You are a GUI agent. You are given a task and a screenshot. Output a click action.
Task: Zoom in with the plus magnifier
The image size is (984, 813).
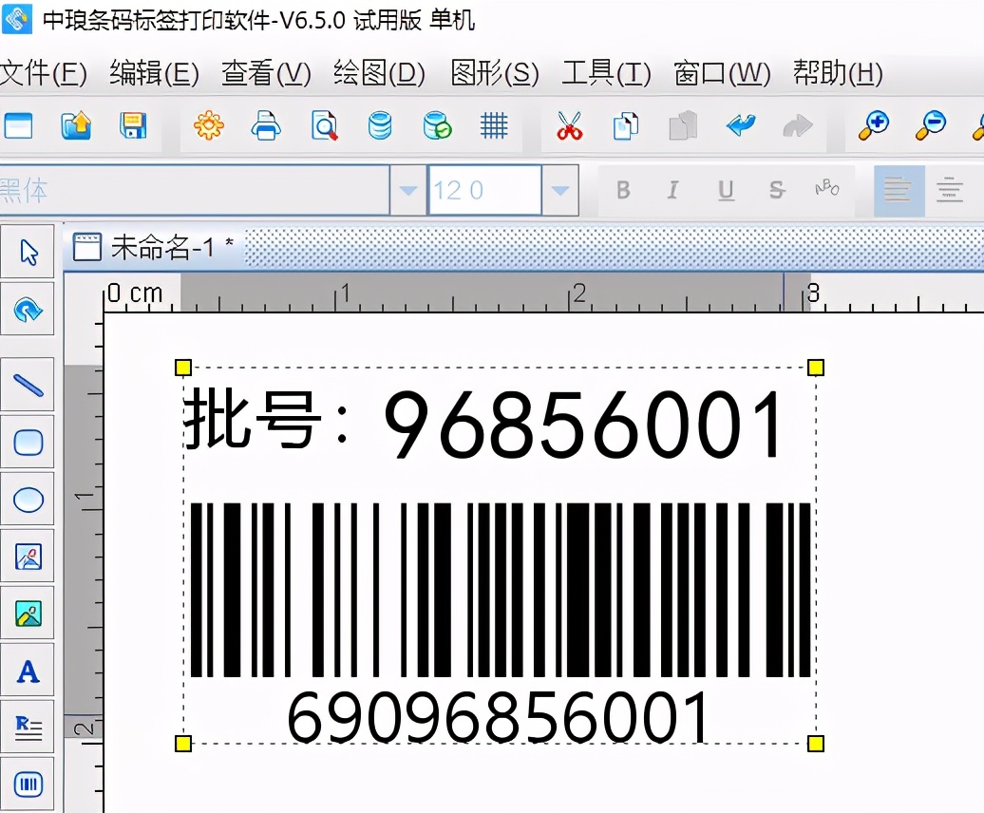point(874,125)
